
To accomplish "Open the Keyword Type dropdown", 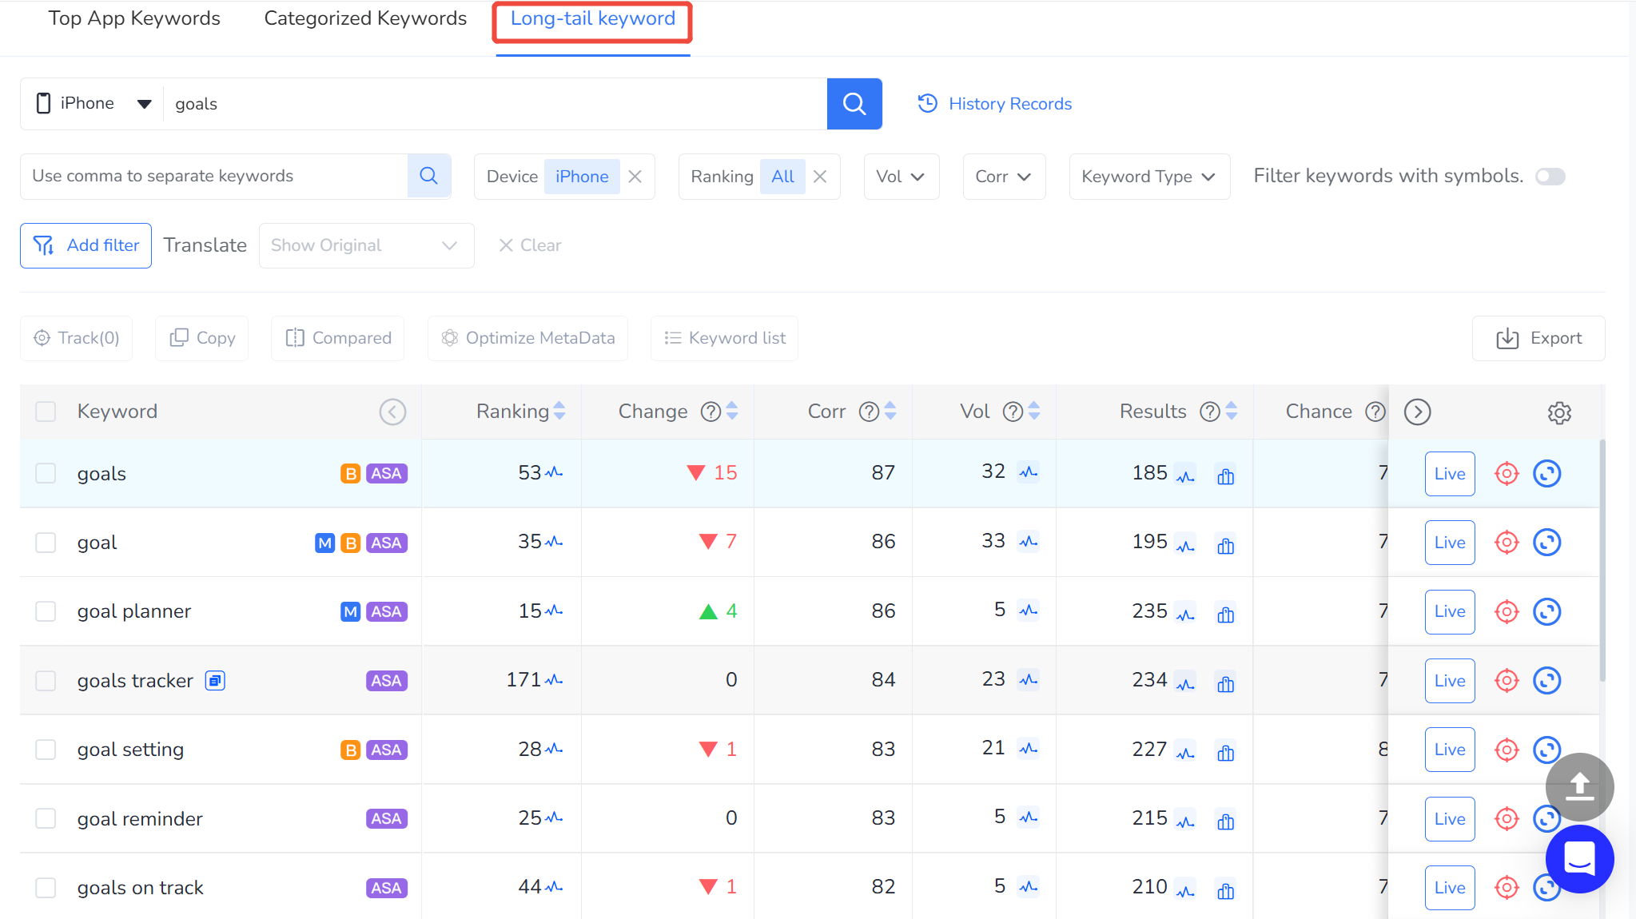I will (x=1148, y=177).
